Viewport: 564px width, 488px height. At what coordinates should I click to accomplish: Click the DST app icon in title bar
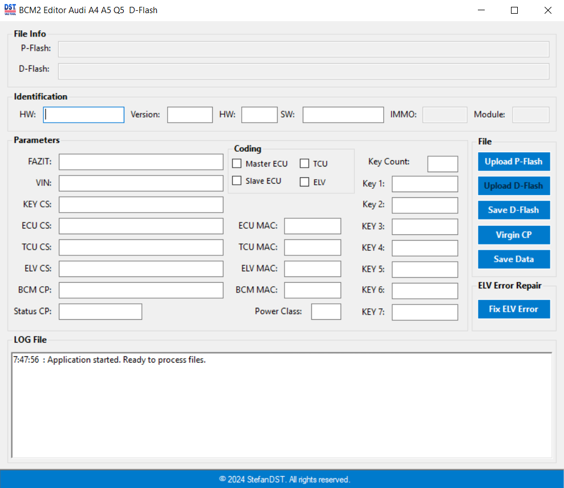point(10,10)
